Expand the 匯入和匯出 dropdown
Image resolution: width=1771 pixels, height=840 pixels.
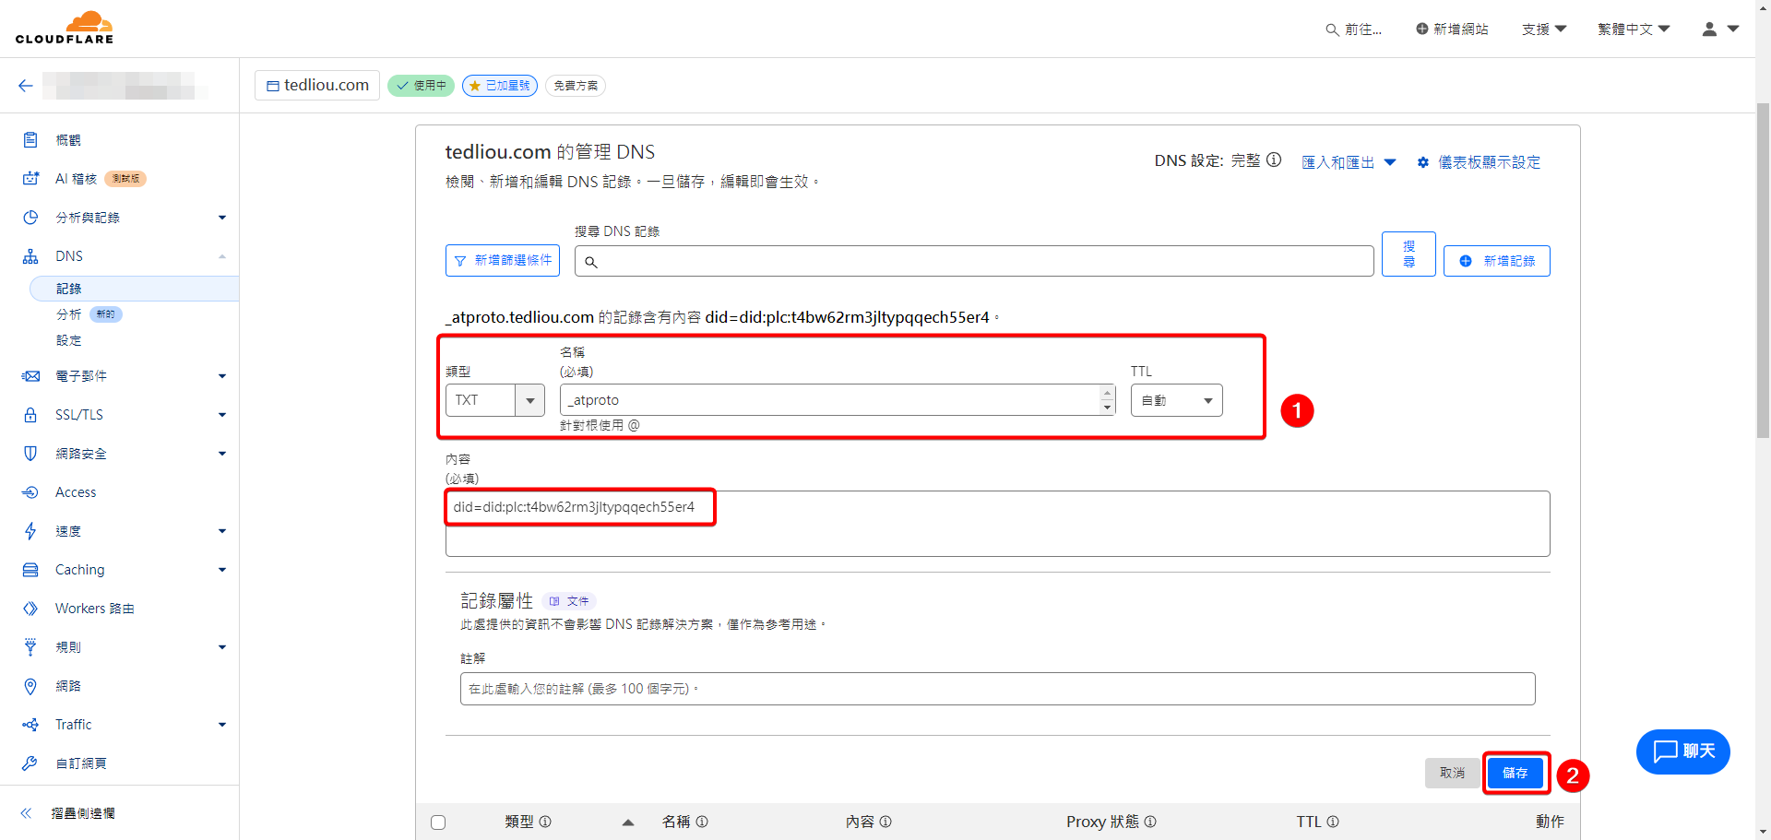[x=1349, y=162]
